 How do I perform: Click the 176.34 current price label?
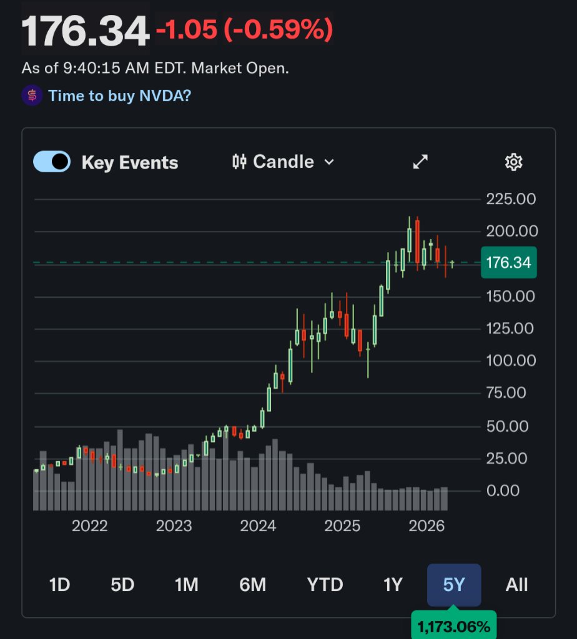pyautogui.click(x=508, y=263)
